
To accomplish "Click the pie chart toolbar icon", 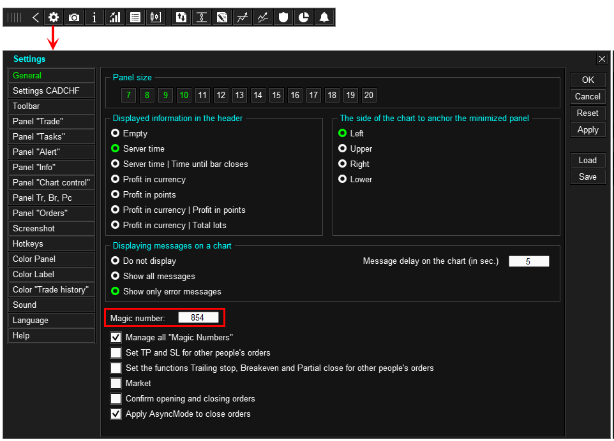I will coord(304,17).
